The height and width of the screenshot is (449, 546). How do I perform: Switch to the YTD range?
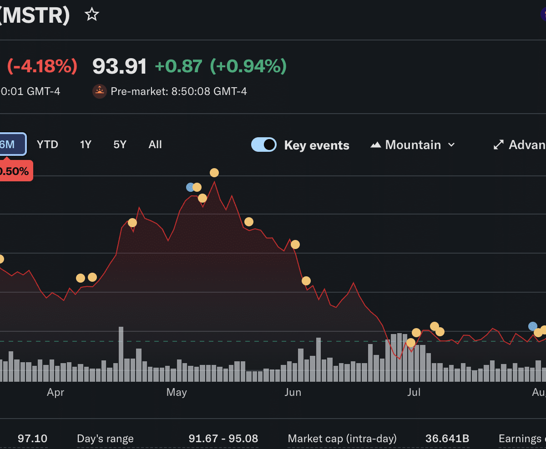coord(47,145)
